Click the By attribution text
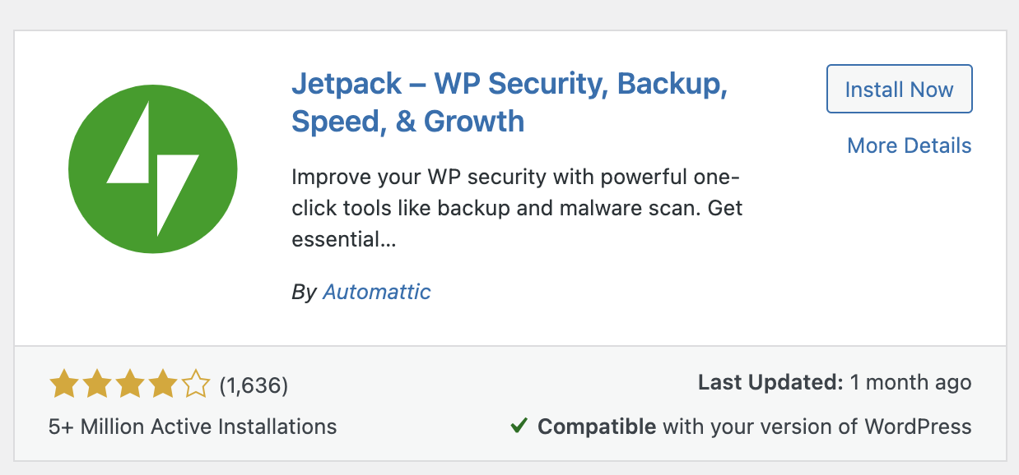The height and width of the screenshot is (475, 1019). coord(305,291)
